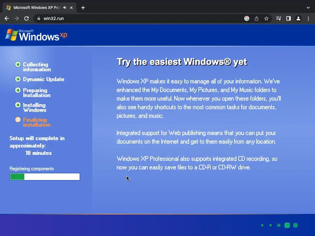Click the Google account icon in address bar
Screen dimensions: 315x236
pyautogui.click(x=246, y=18)
